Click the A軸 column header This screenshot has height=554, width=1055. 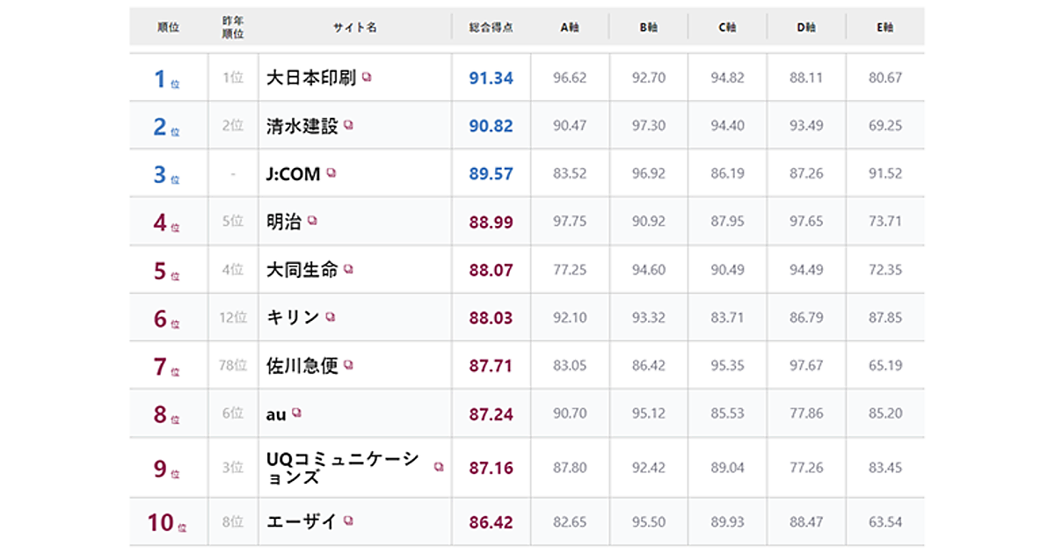pyautogui.click(x=570, y=27)
